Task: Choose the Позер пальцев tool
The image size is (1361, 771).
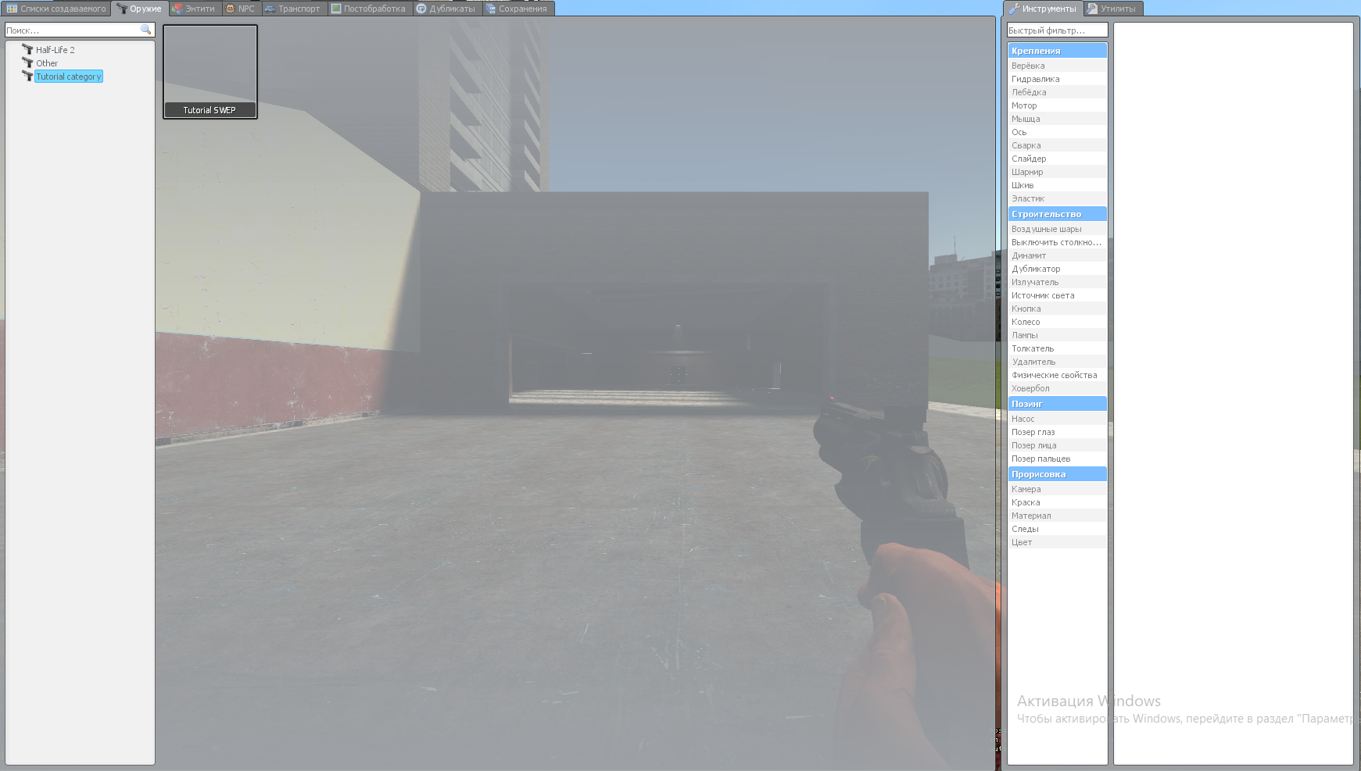Action: pyautogui.click(x=1057, y=459)
